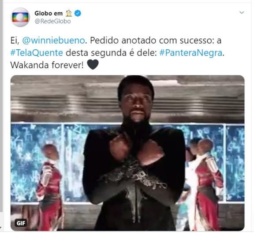The height and width of the screenshot is (243, 254).
Task: Open the #PanteraNegra hashtag
Action: (x=191, y=53)
